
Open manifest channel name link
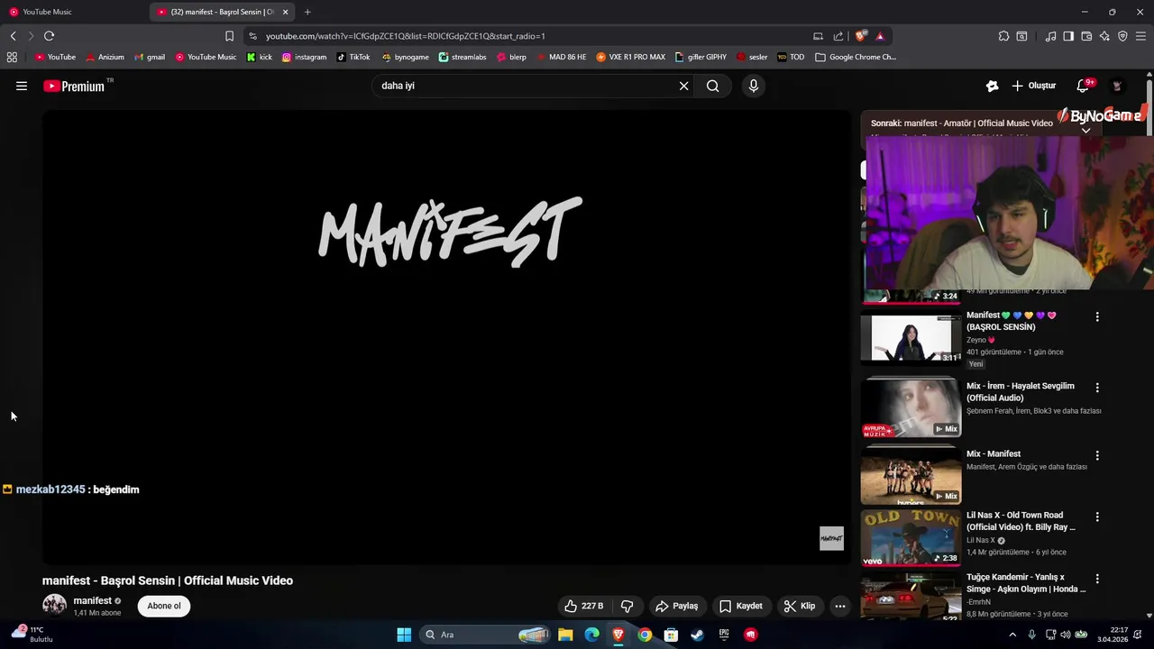coord(92,601)
